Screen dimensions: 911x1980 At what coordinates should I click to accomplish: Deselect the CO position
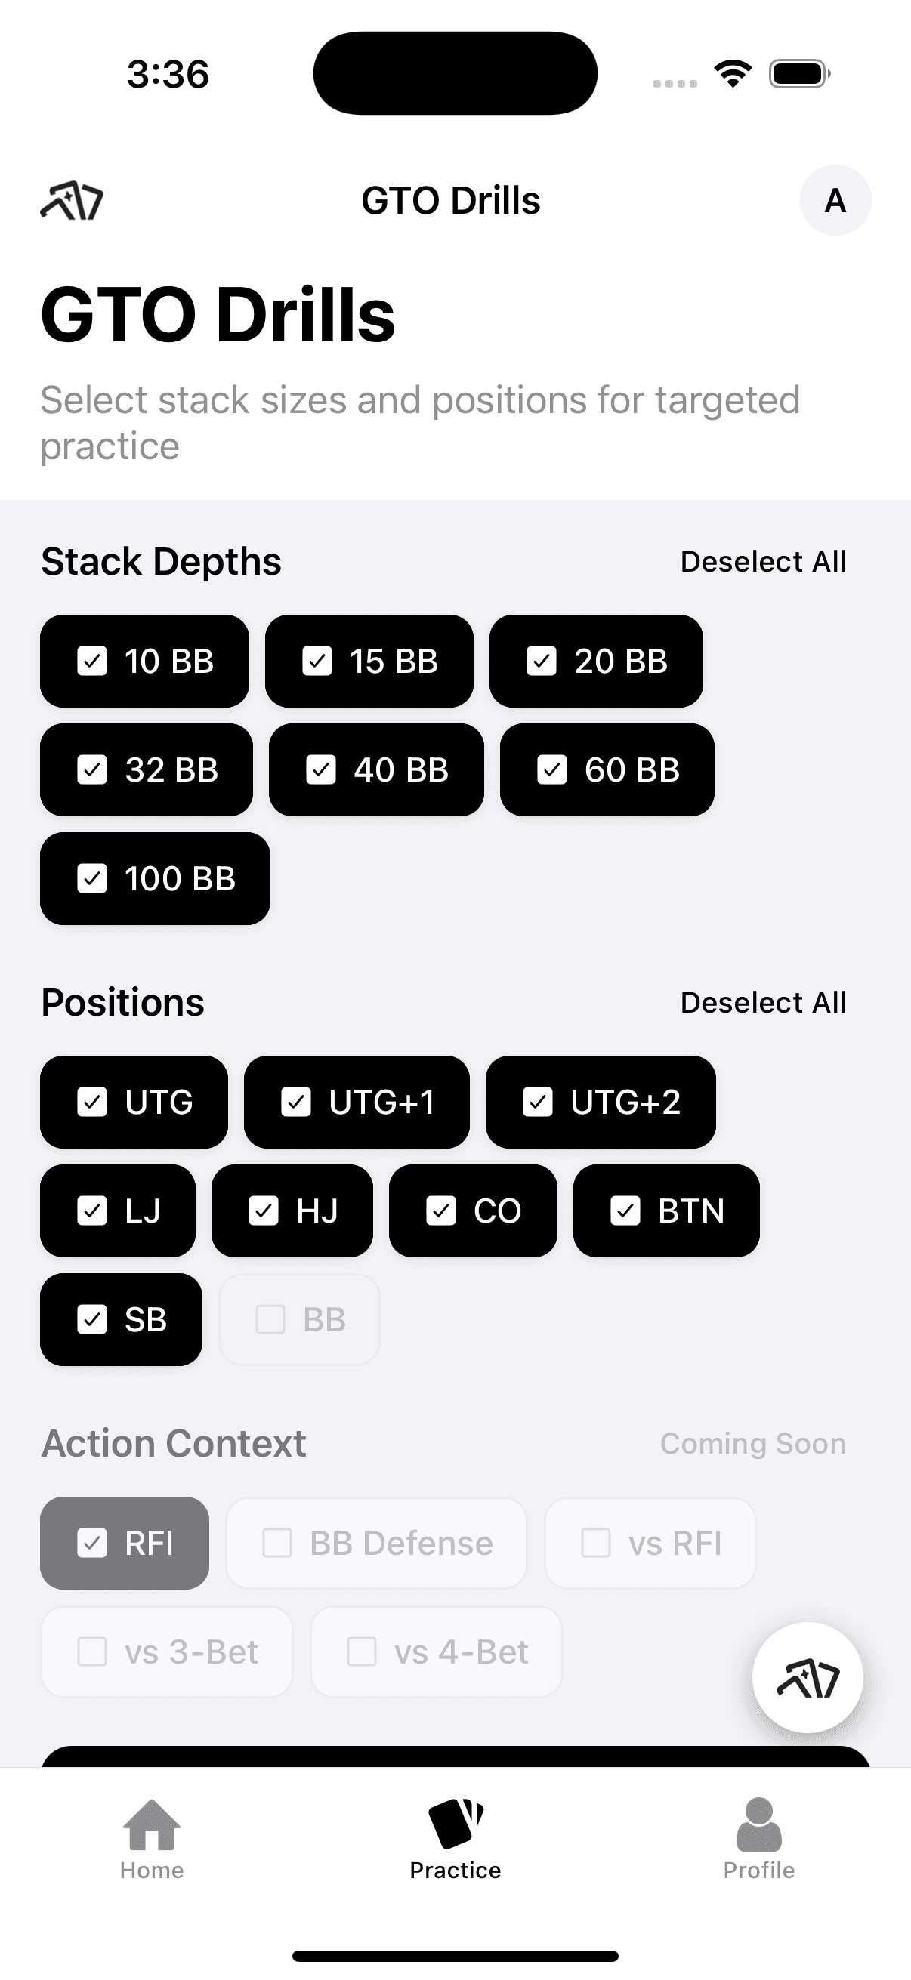tap(473, 1211)
